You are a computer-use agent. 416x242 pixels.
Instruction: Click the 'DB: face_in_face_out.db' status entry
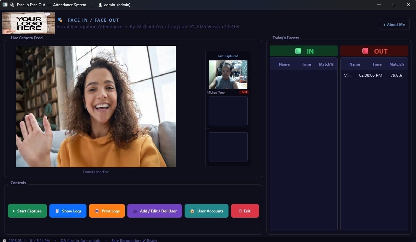(80, 241)
